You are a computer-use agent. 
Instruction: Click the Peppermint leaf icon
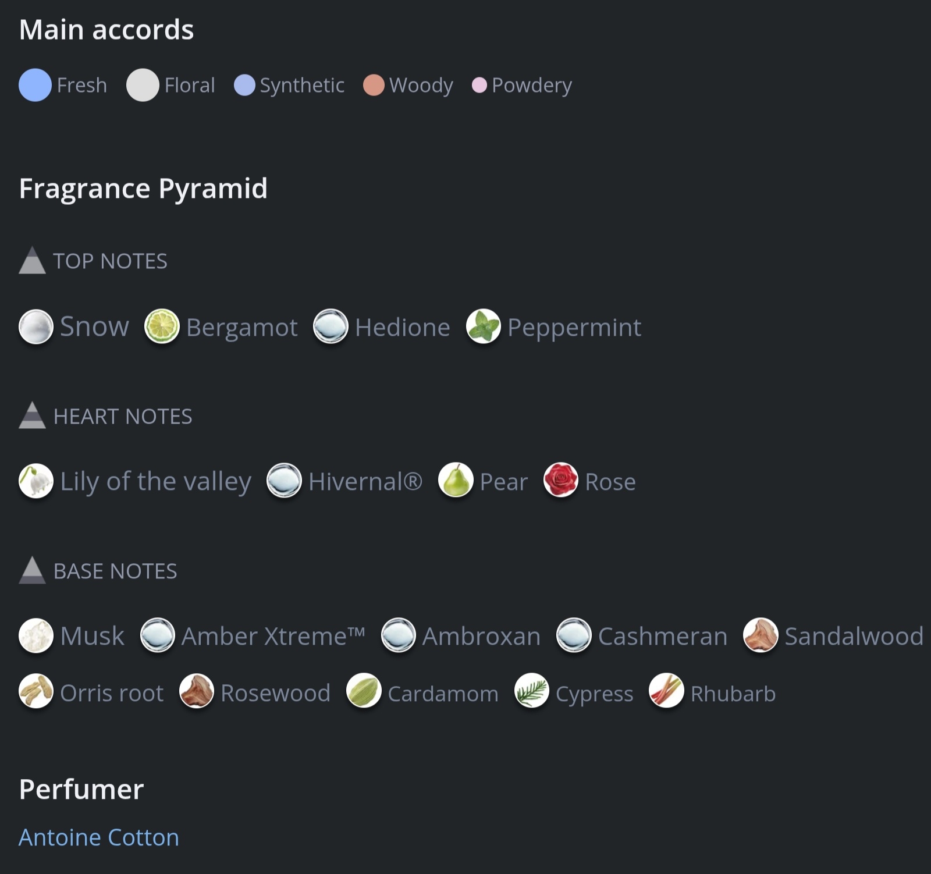click(484, 326)
